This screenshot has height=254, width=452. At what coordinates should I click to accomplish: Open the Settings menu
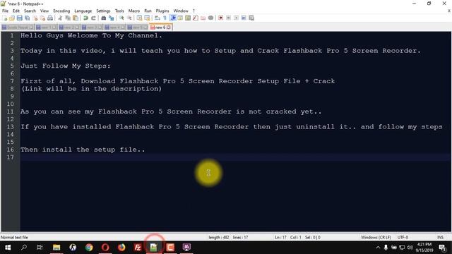tap(103, 11)
